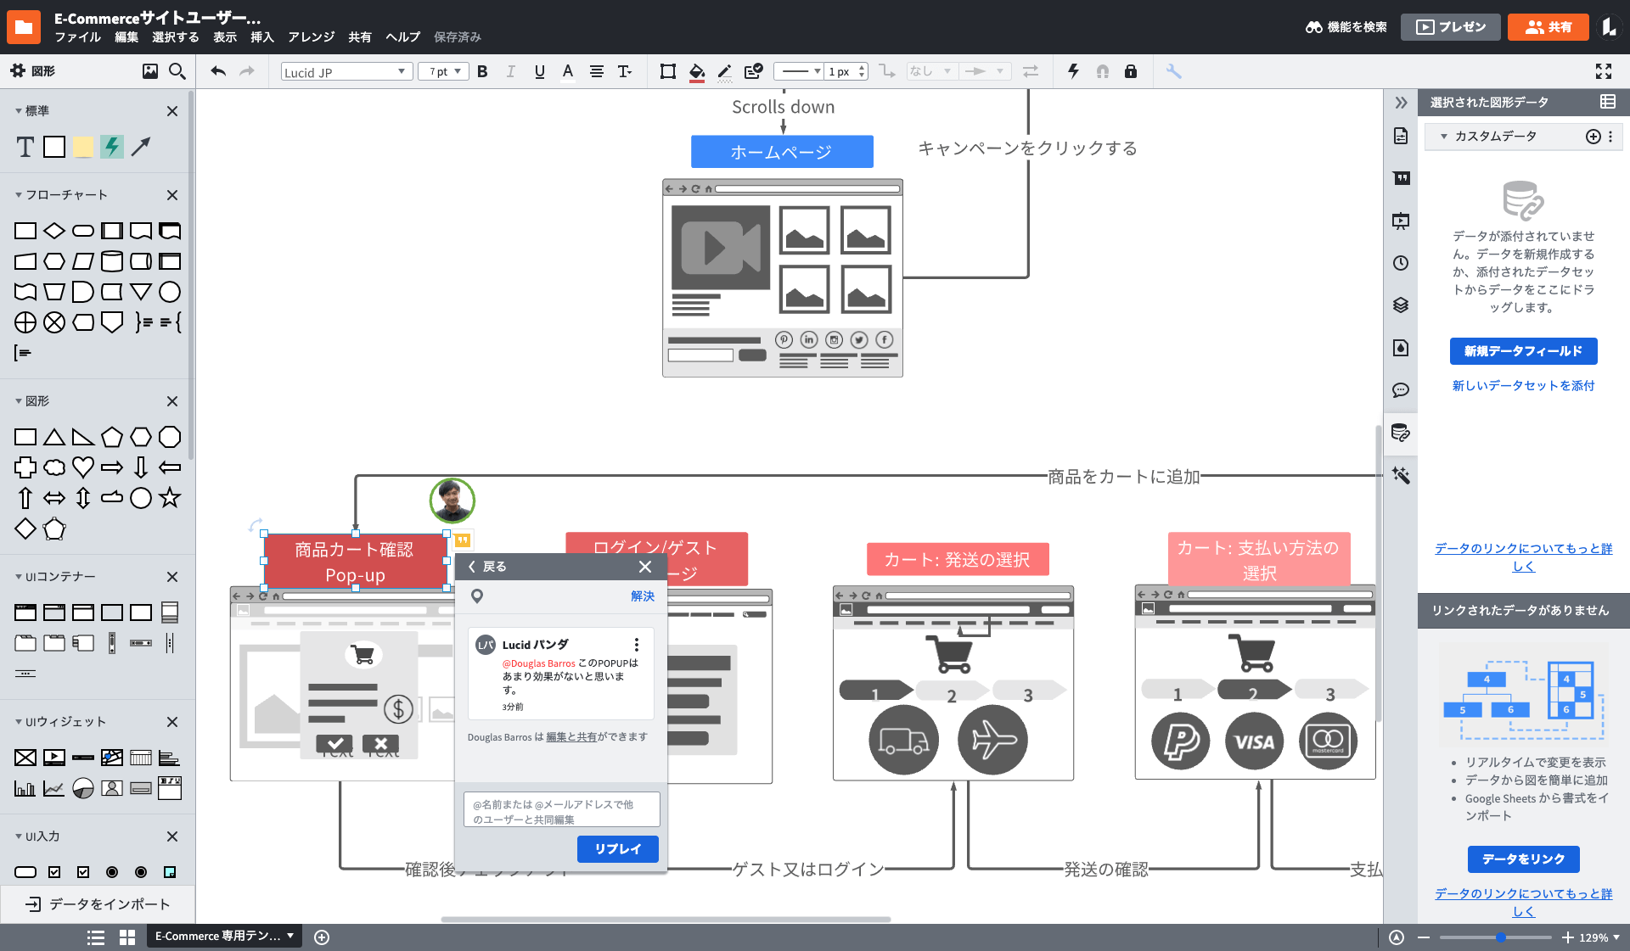Click the fill color bucket icon
This screenshot has height=951, width=1630.
tap(696, 72)
